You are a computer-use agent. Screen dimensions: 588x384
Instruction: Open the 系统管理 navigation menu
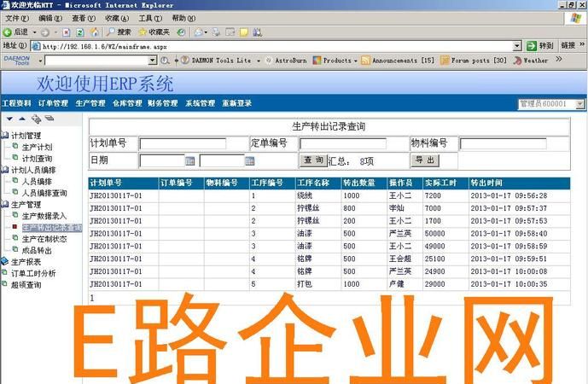tap(200, 103)
